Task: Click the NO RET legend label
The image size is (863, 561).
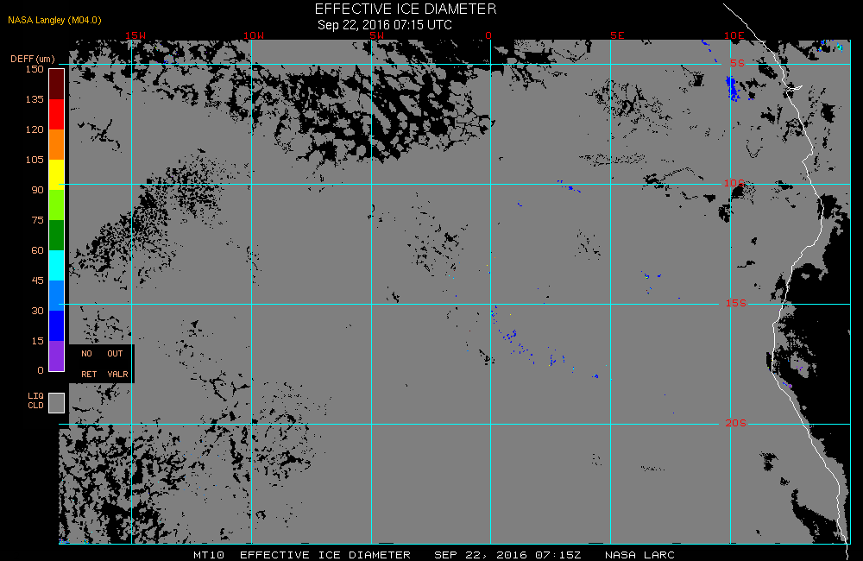Action: [x=89, y=364]
